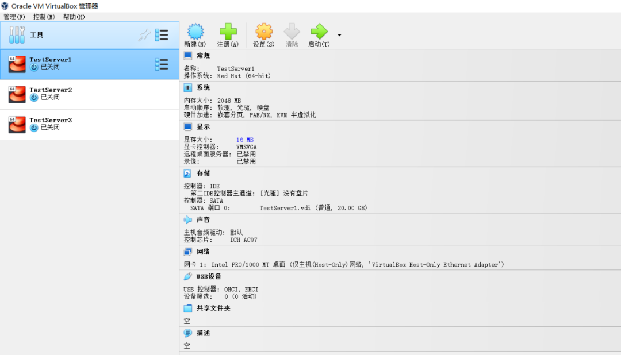Open the 描述 section heading link
The width and height of the screenshot is (621, 355).
pos(203,333)
